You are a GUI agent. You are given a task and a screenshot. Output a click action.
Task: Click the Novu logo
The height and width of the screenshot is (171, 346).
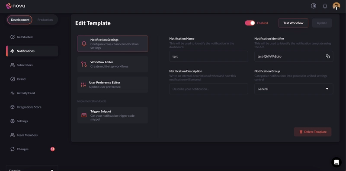coord(16,6)
